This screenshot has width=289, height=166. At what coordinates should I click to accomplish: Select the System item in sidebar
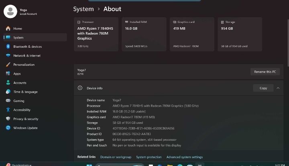pos(35,37)
